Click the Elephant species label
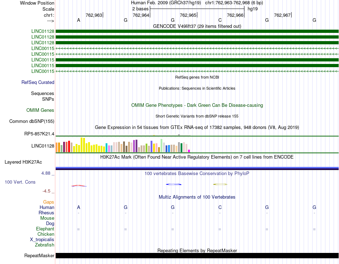 45,229
